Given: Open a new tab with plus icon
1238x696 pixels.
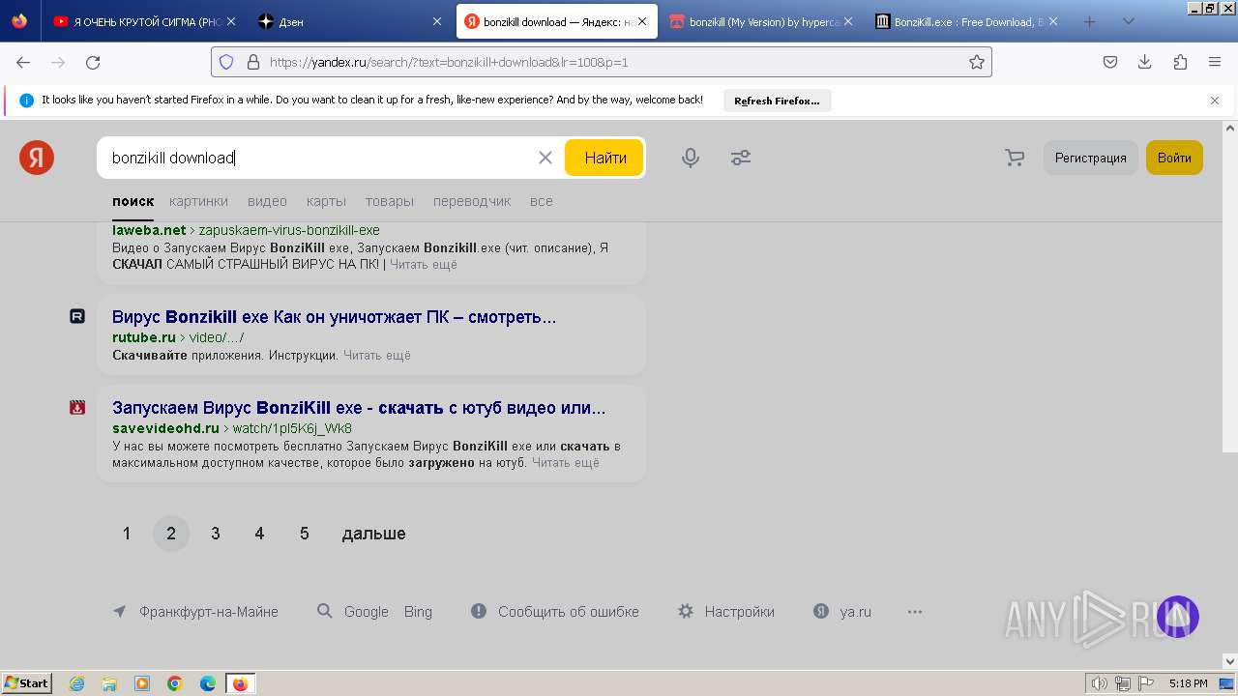Looking at the screenshot, I should click(1090, 21).
